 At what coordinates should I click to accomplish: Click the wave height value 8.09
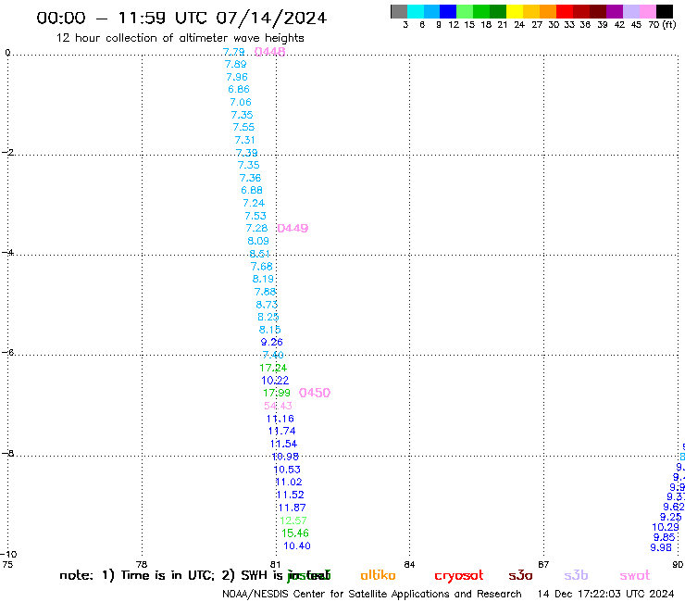pos(258,241)
